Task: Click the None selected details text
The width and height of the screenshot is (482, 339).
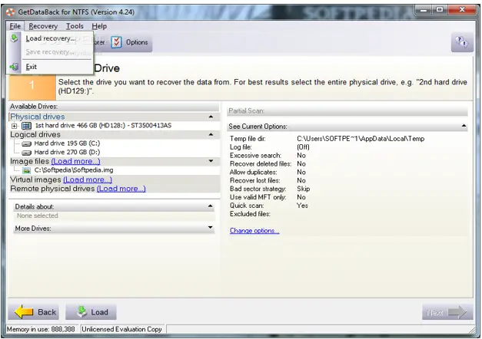Action: (x=37, y=216)
